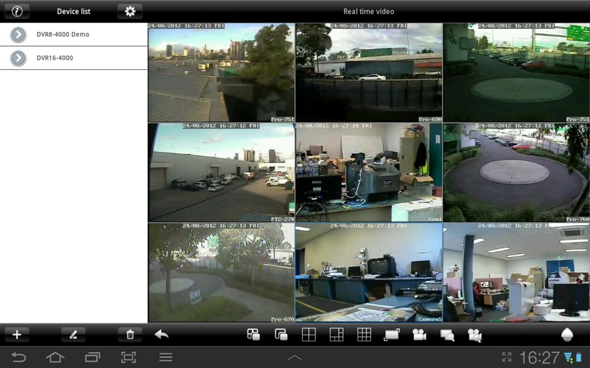Tap Android back navigation button
The image size is (590, 368).
coord(18,357)
